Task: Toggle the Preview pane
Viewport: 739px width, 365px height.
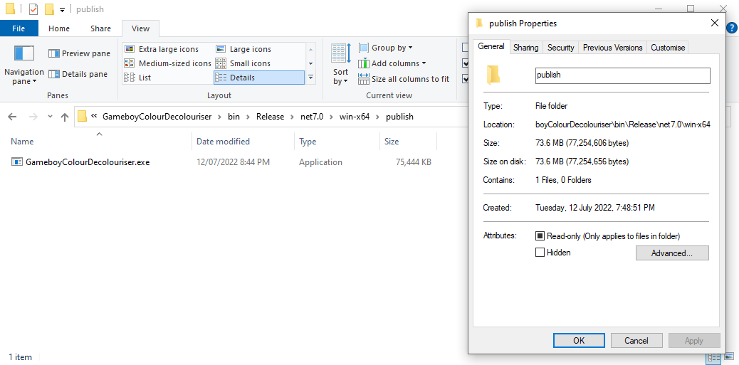Action: point(79,53)
